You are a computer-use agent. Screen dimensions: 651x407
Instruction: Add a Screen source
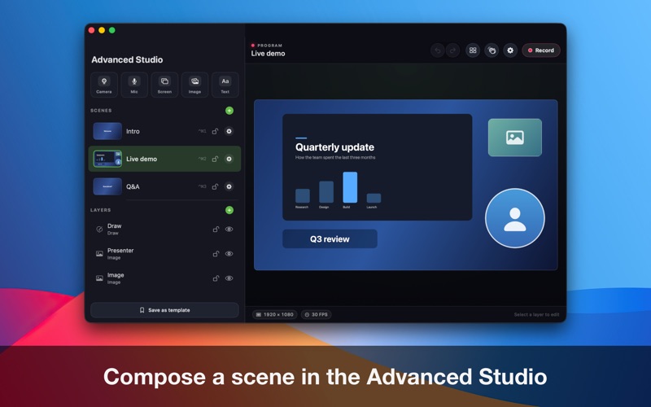point(164,85)
